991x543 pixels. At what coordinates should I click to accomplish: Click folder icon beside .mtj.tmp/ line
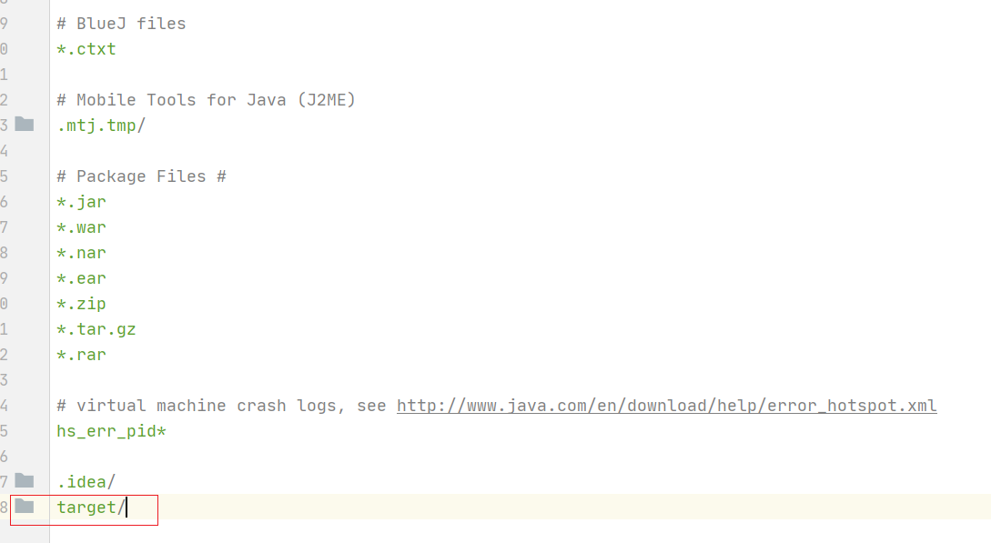pyautogui.click(x=24, y=125)
